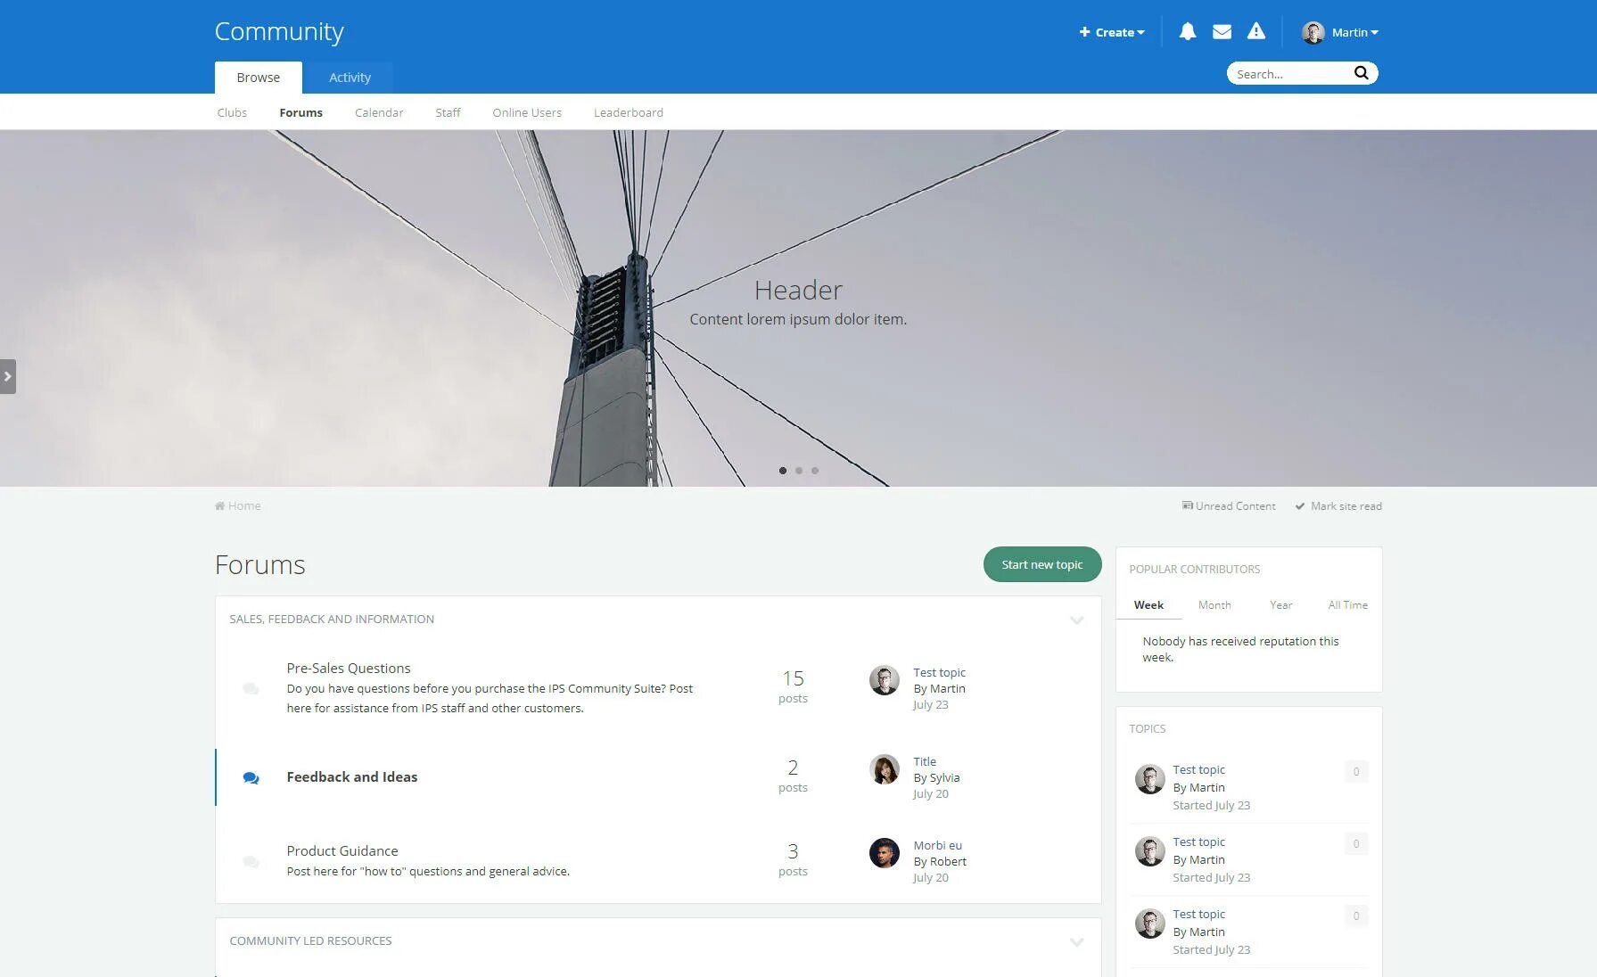Open the Create dropdown menu

pyautogui.click(x=1112, y=32)
